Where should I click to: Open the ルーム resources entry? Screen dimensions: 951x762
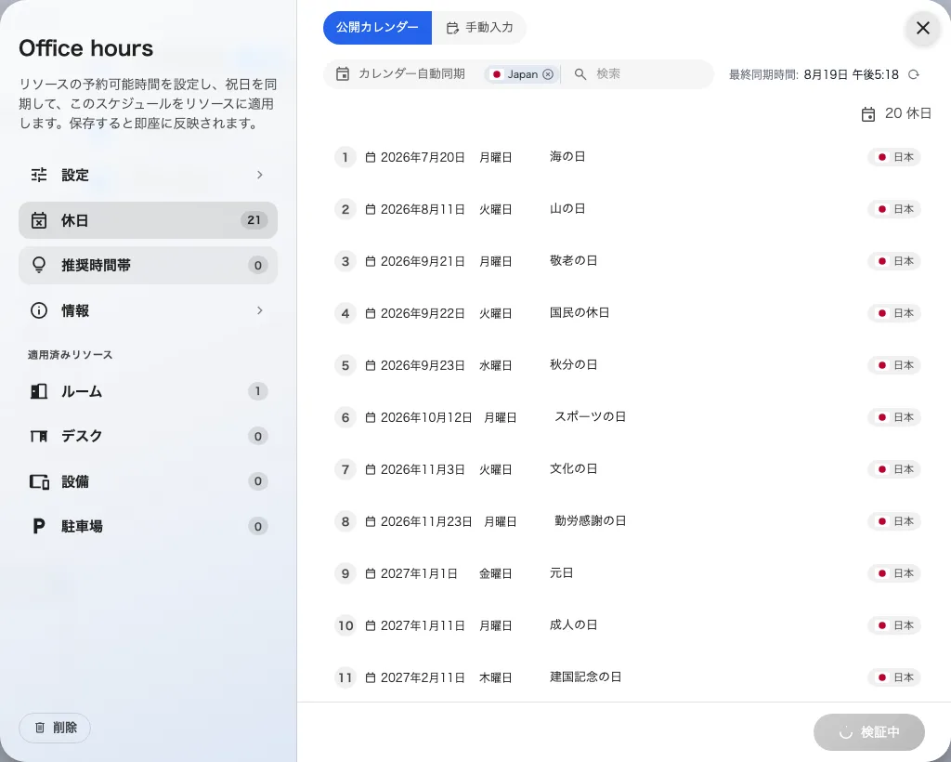tap(148, 391)
